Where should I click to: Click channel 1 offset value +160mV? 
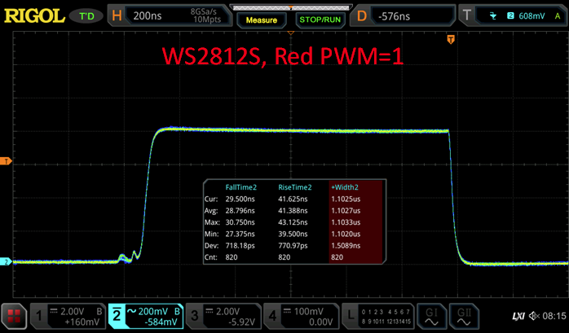(82, 322)
